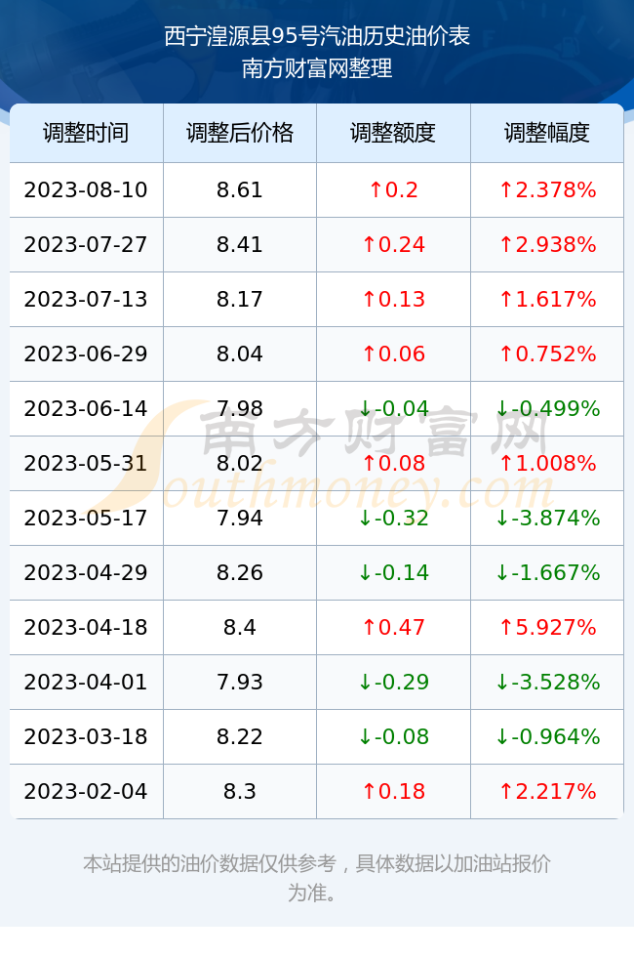Click the red ↑0.24 adjustment value
The width and height of the screenshot is (634, 957).
pyautogui.click(x=393, y=245)
